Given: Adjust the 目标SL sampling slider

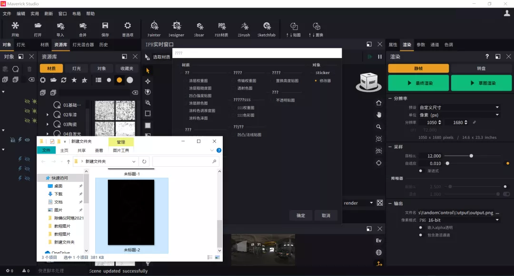Looking at the screenshot, I should click(x=471, y=156).
